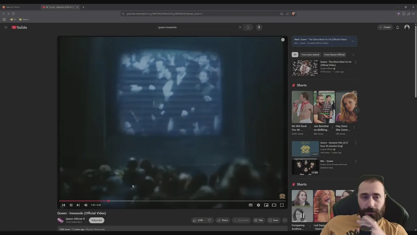This screenshot has height=235, width=417.
Task: Mute the video volume
Action: click(x=86, y=205)
